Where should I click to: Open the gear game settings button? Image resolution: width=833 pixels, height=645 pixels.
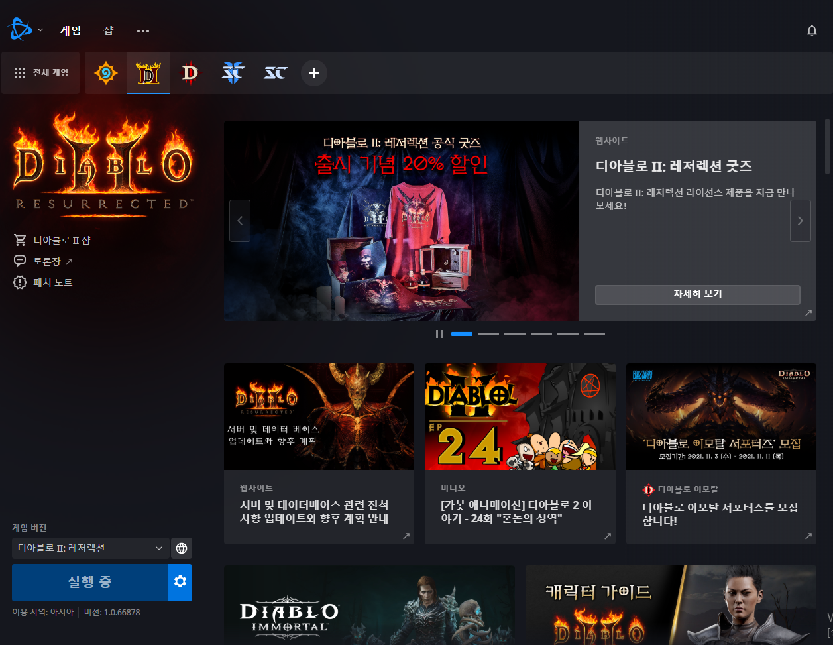click(180, 583)
